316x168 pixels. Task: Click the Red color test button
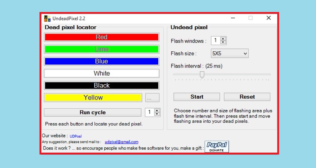[x=102, y=37]
